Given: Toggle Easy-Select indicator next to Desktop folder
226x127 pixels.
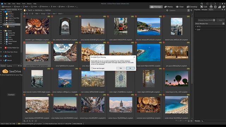Looking at the screenshot, I should tap(1, 12).
